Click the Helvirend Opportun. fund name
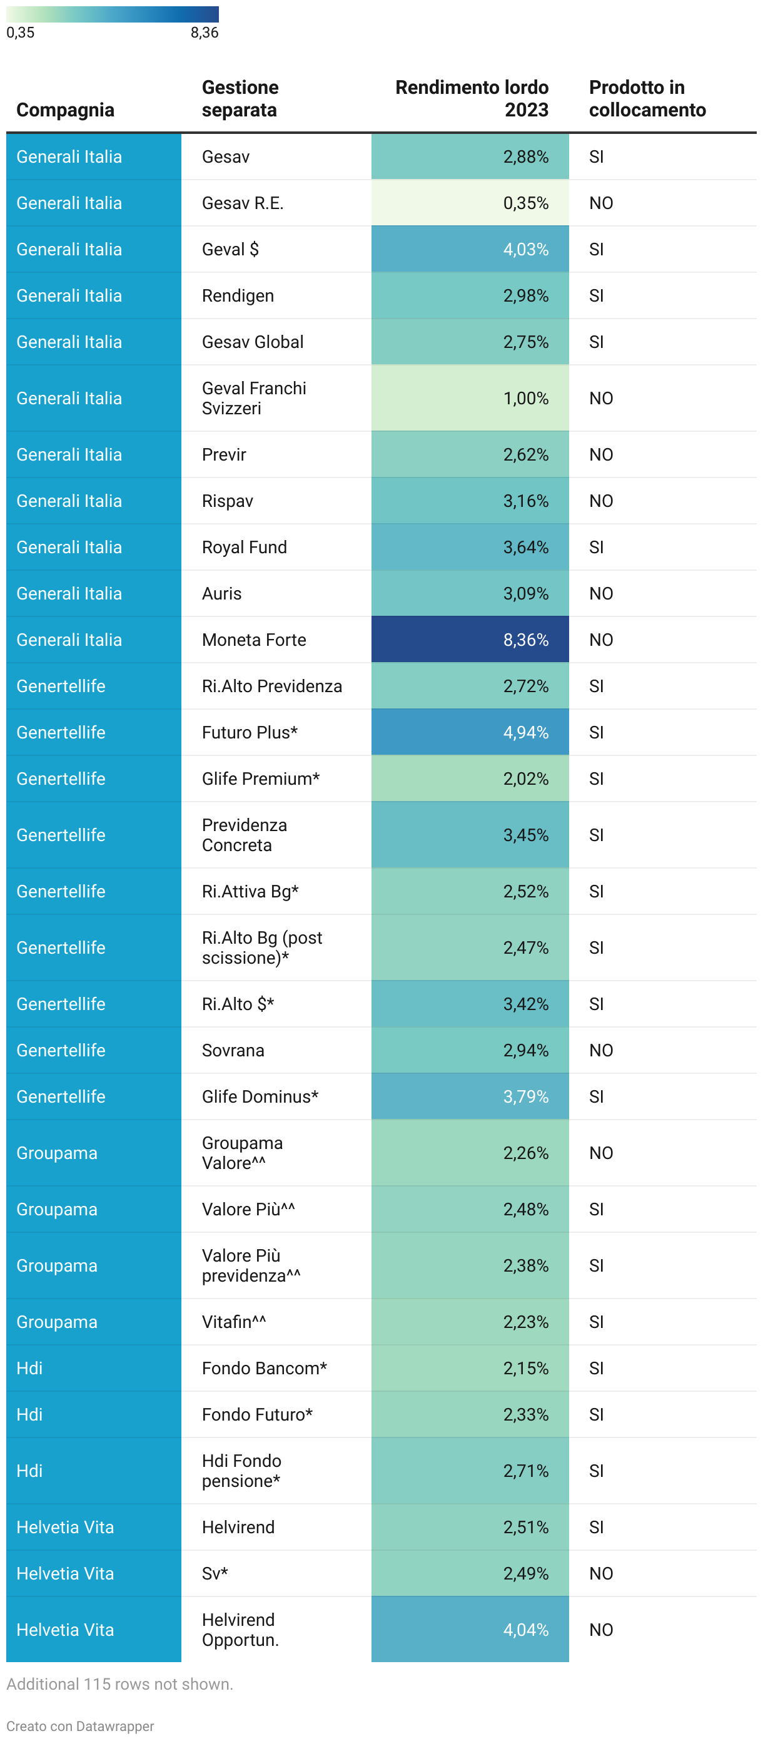This screenshot has height=1741, width=763. tap(240, 1629)
